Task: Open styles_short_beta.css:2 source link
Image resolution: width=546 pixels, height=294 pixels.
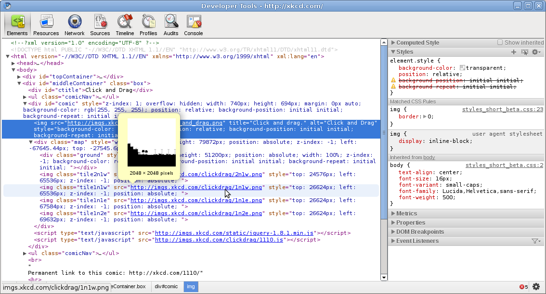Action: tap(504, 165)
